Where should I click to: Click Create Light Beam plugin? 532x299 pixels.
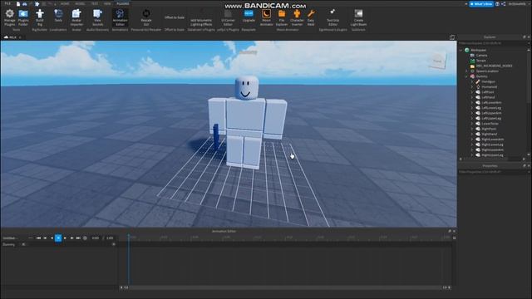pyautogui.click(x=358, y=17)
